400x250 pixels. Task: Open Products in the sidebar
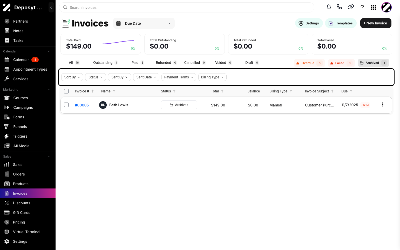pyautogui.click(x=28, y=184)
